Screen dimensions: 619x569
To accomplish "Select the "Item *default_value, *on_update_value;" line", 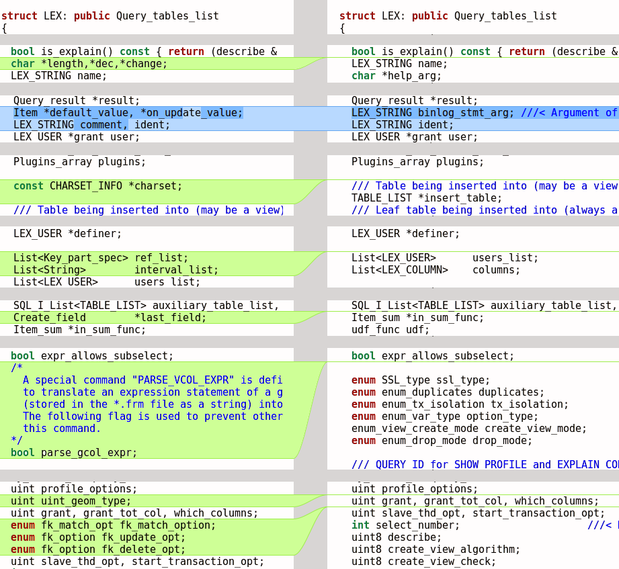I will (x=128, y=113).
